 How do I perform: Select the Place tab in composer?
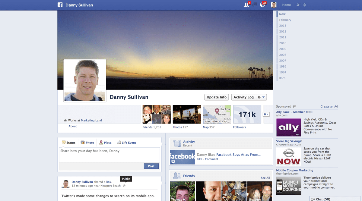click(x=105, y=143)
